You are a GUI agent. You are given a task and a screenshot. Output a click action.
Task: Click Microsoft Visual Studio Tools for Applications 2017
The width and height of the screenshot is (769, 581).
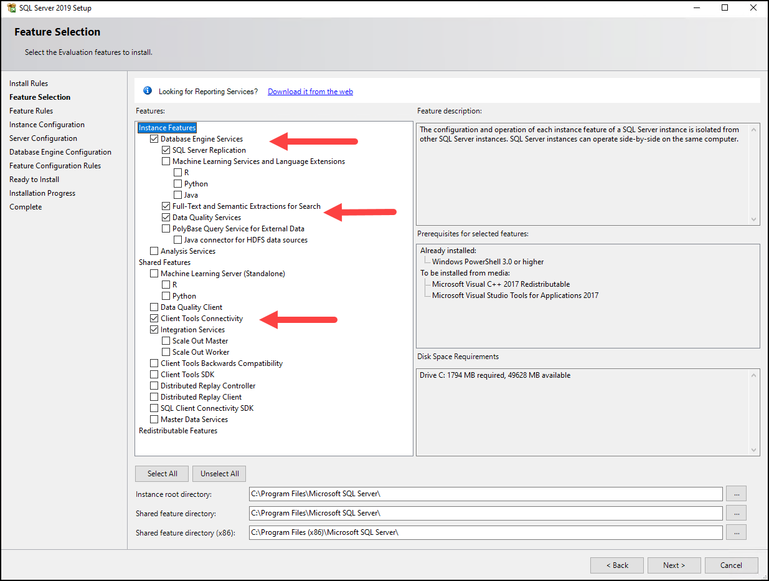pyautogui.click(x=515, y=295)
